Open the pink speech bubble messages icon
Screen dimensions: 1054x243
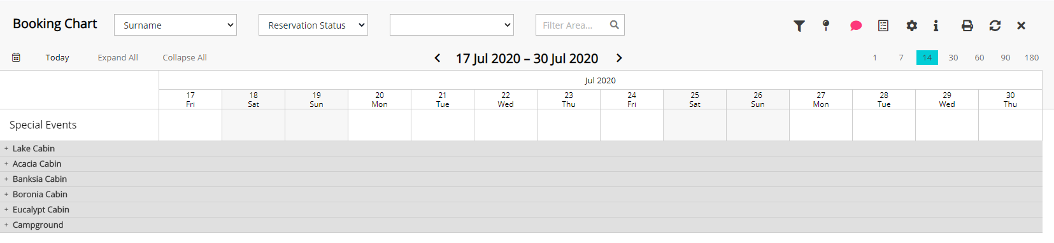point(856,25)
